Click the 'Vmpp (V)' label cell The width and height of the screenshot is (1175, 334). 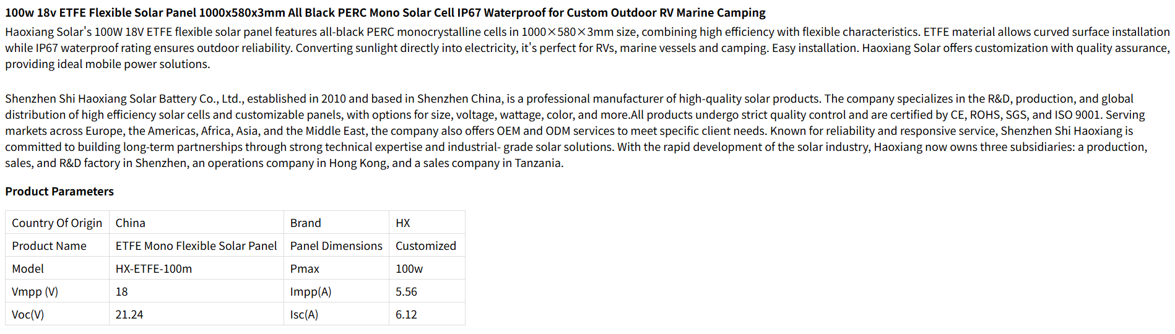[35, 291]
